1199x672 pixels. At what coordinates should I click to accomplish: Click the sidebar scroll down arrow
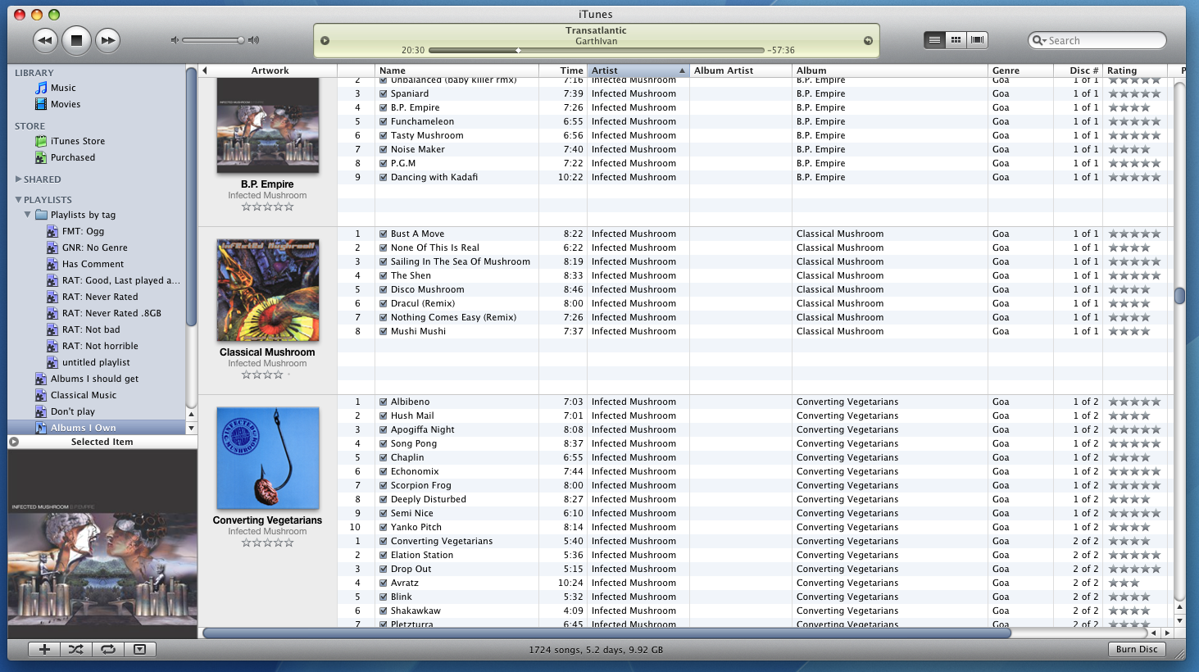pos(192,428)
